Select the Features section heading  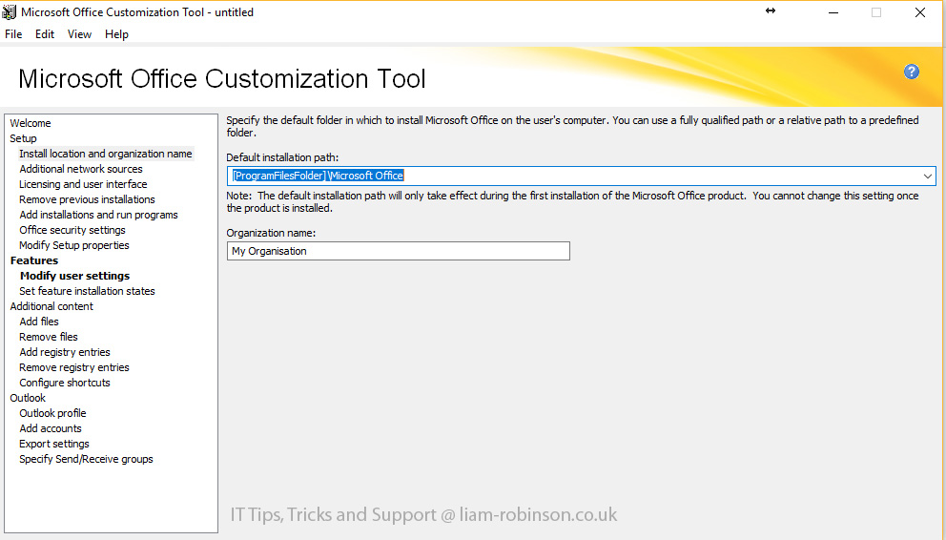(34, 260)
